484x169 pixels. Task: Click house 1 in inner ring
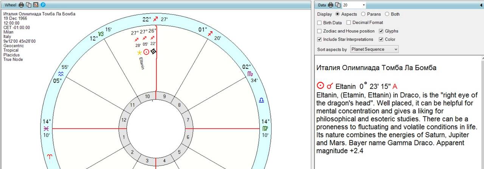click(124, 137)
